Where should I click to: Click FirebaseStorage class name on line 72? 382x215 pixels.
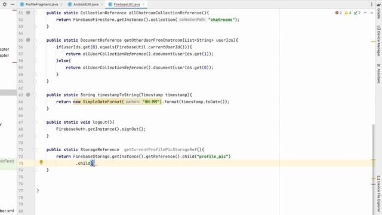(x=91, y=156)
